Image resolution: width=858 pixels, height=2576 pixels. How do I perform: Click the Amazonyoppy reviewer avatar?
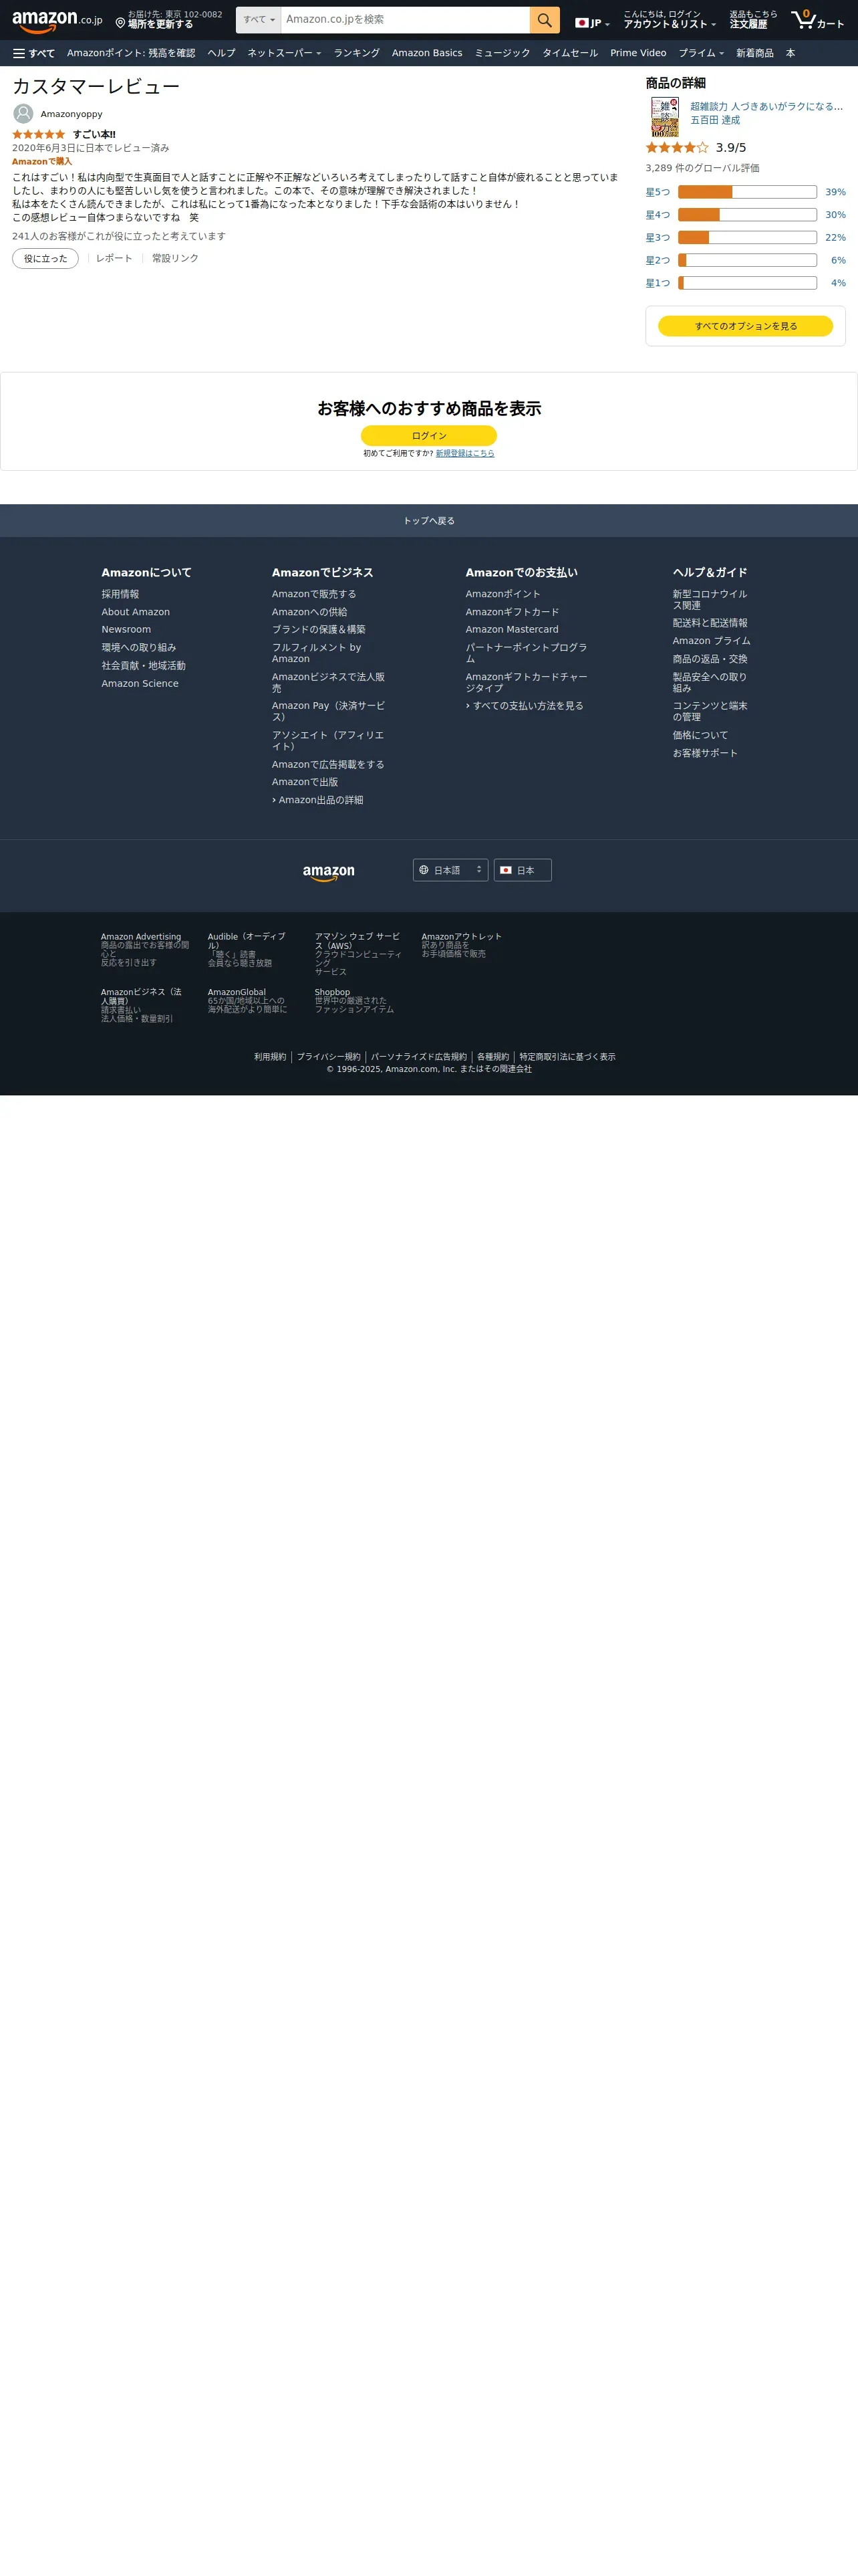coord(23,114)
